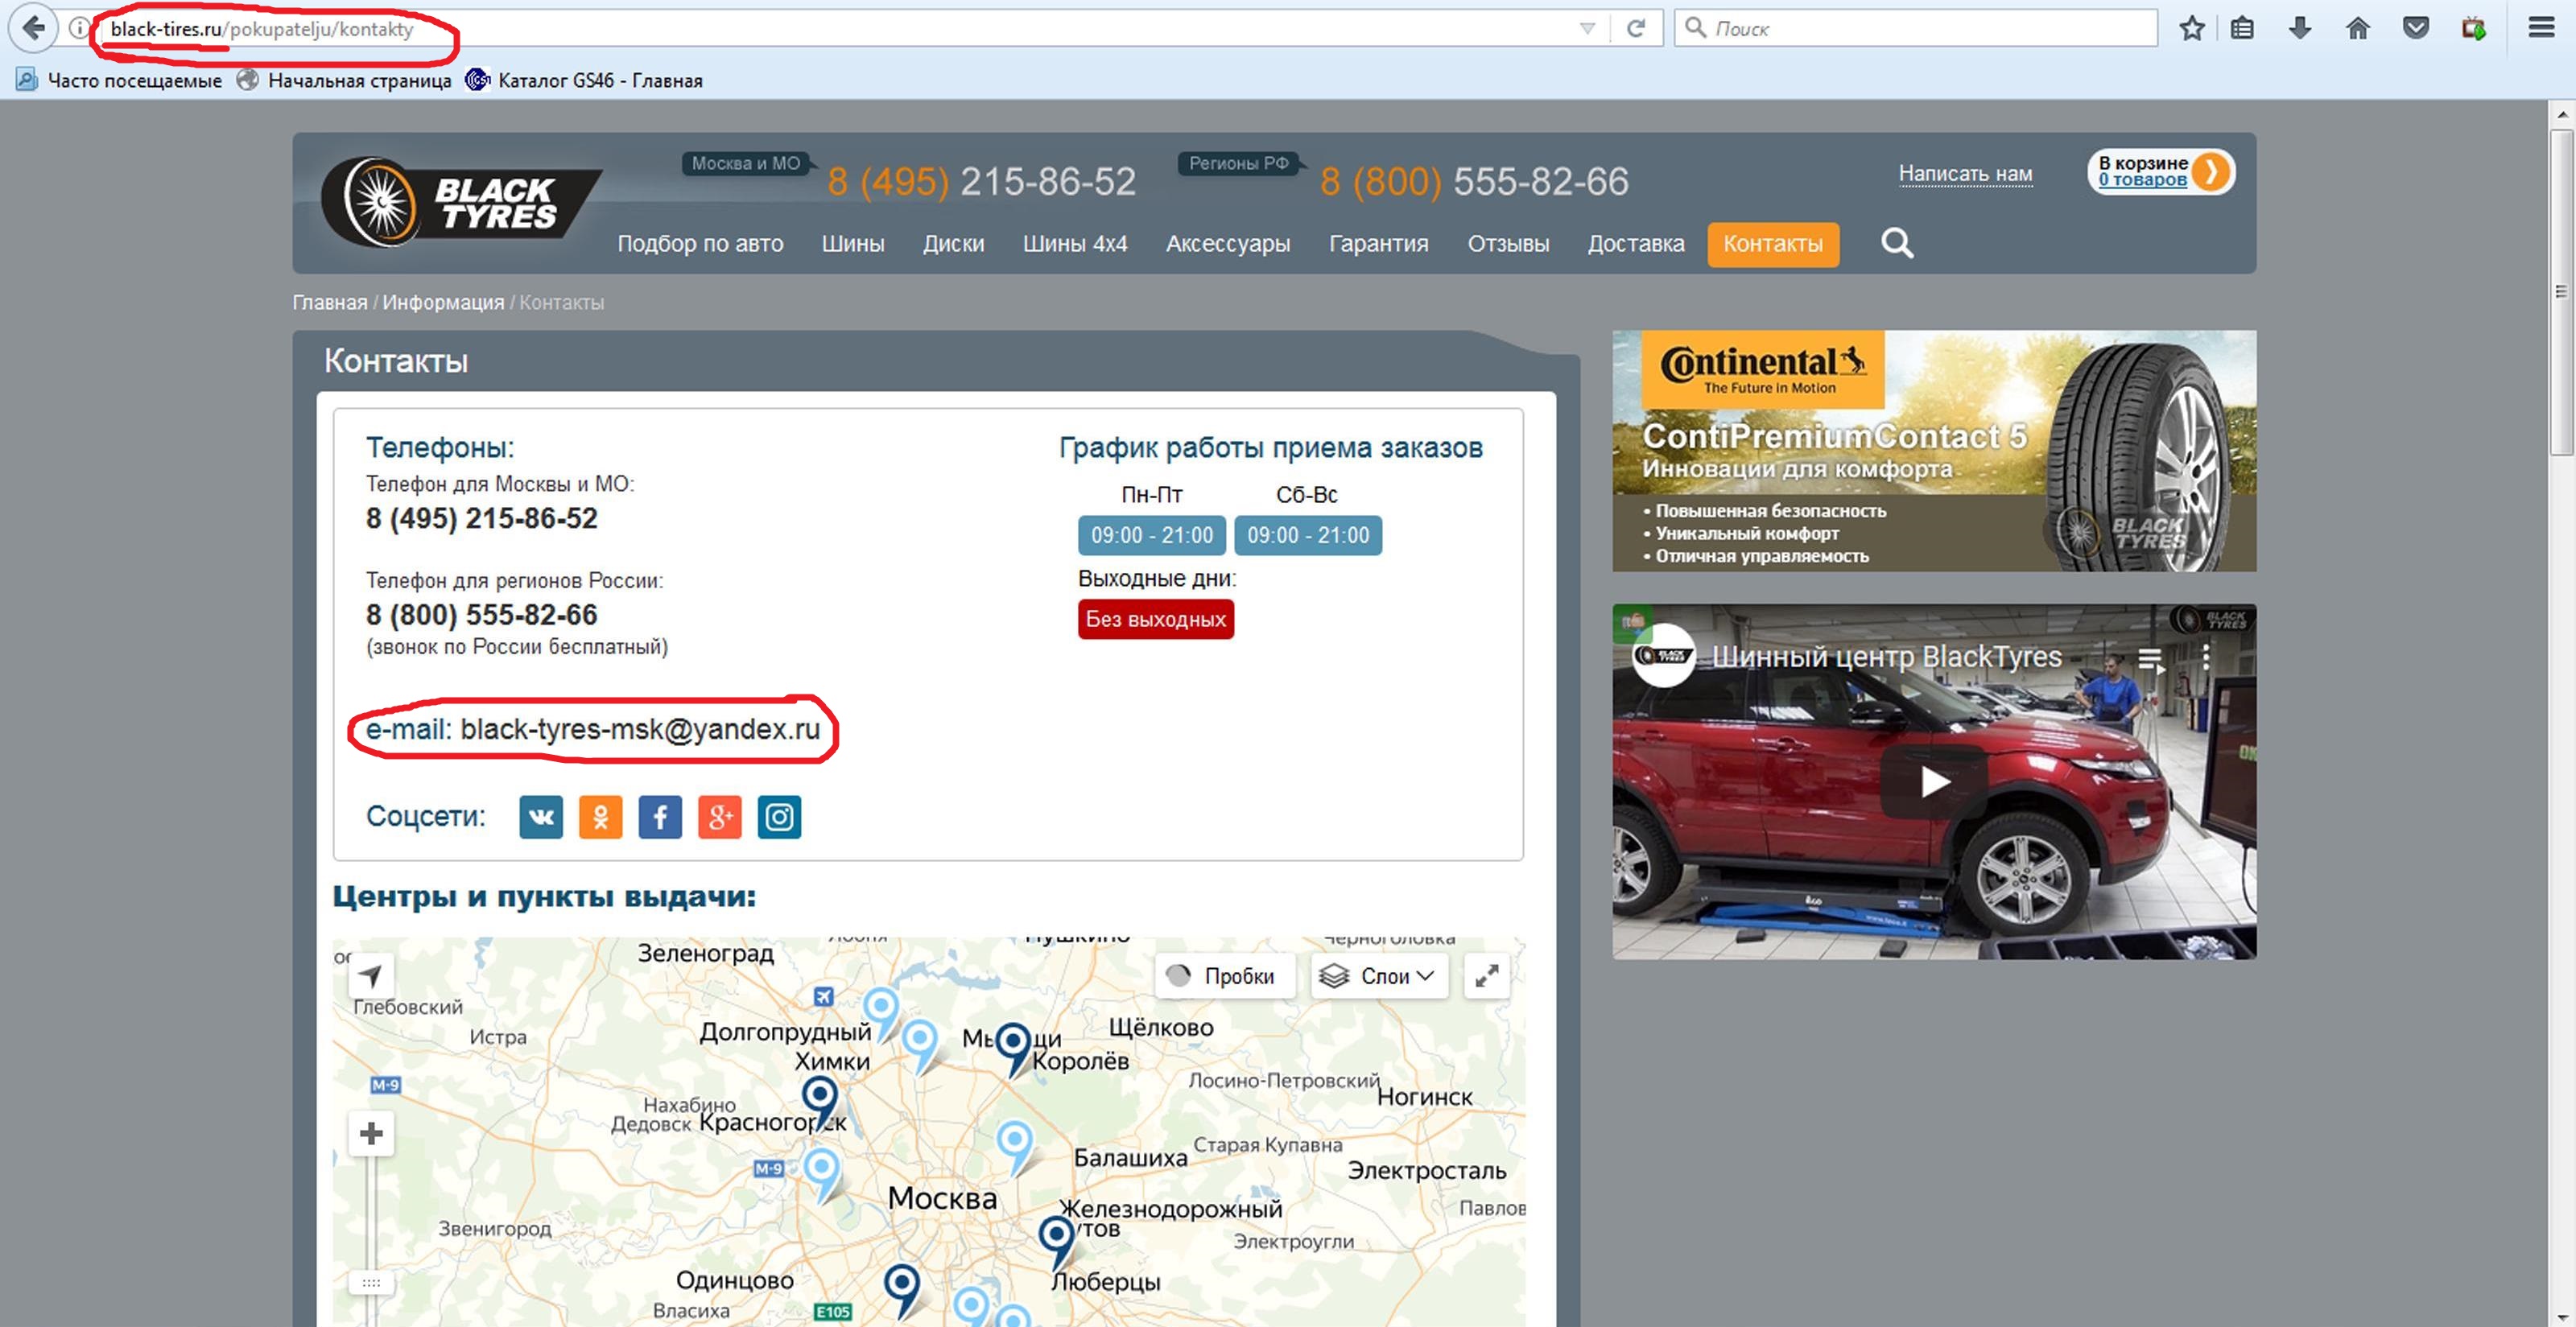Click the '0 товаров' cart link
2576x1327 pixels.
pyautogui.click(x=2141, y=180)
